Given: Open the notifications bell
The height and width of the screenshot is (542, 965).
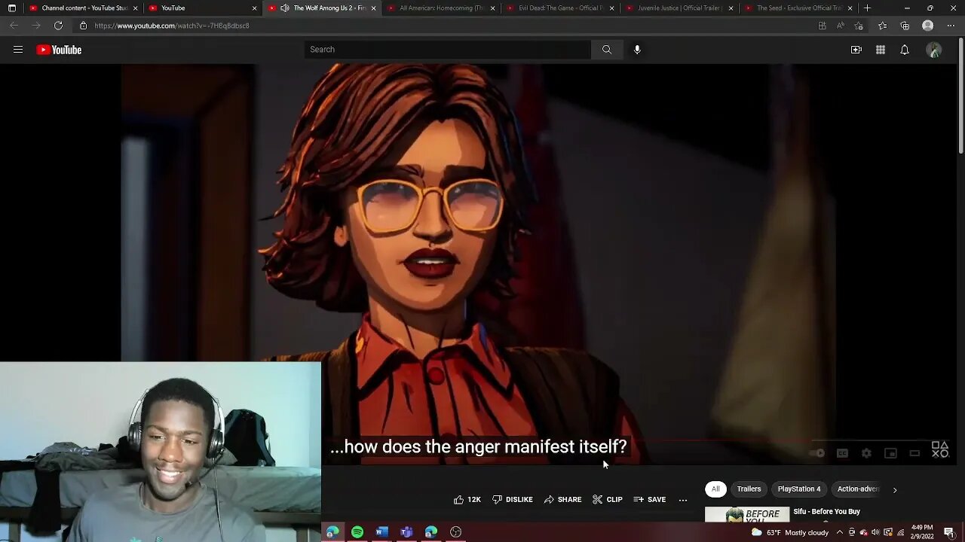Looking at the screenshot, I should pyautogui.click(x=905, y=50).
